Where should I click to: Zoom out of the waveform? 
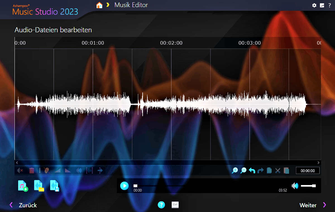(243, 170)
